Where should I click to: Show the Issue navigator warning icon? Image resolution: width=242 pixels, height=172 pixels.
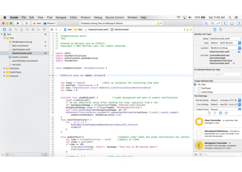[21, 30]
